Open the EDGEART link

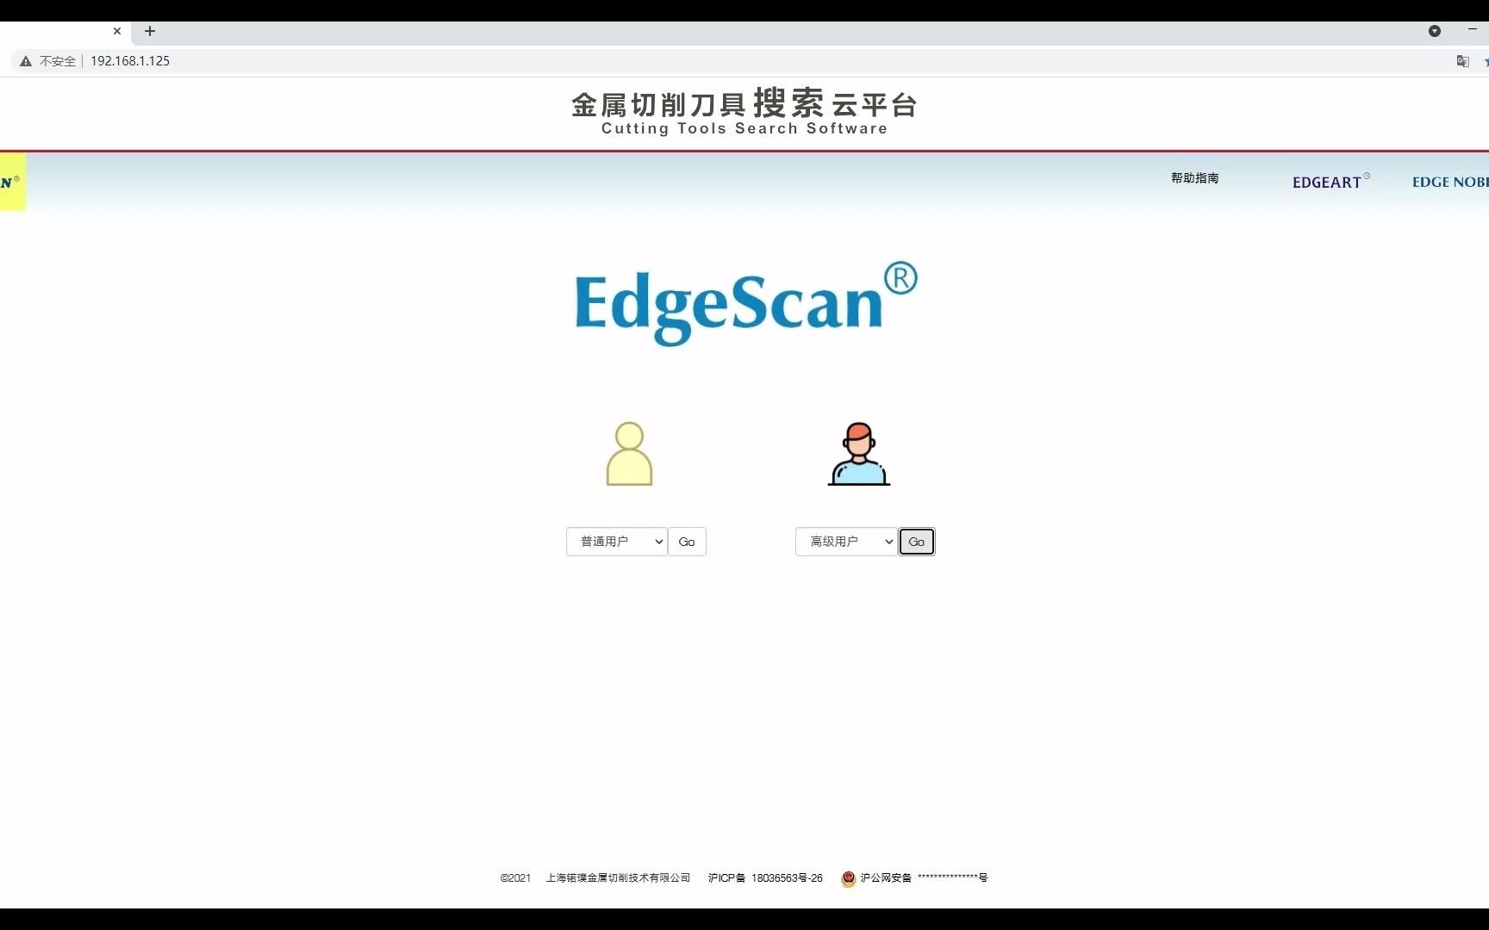pos(1330,182)
